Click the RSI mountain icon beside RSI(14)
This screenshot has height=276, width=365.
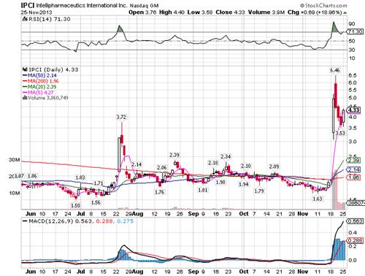25,19
